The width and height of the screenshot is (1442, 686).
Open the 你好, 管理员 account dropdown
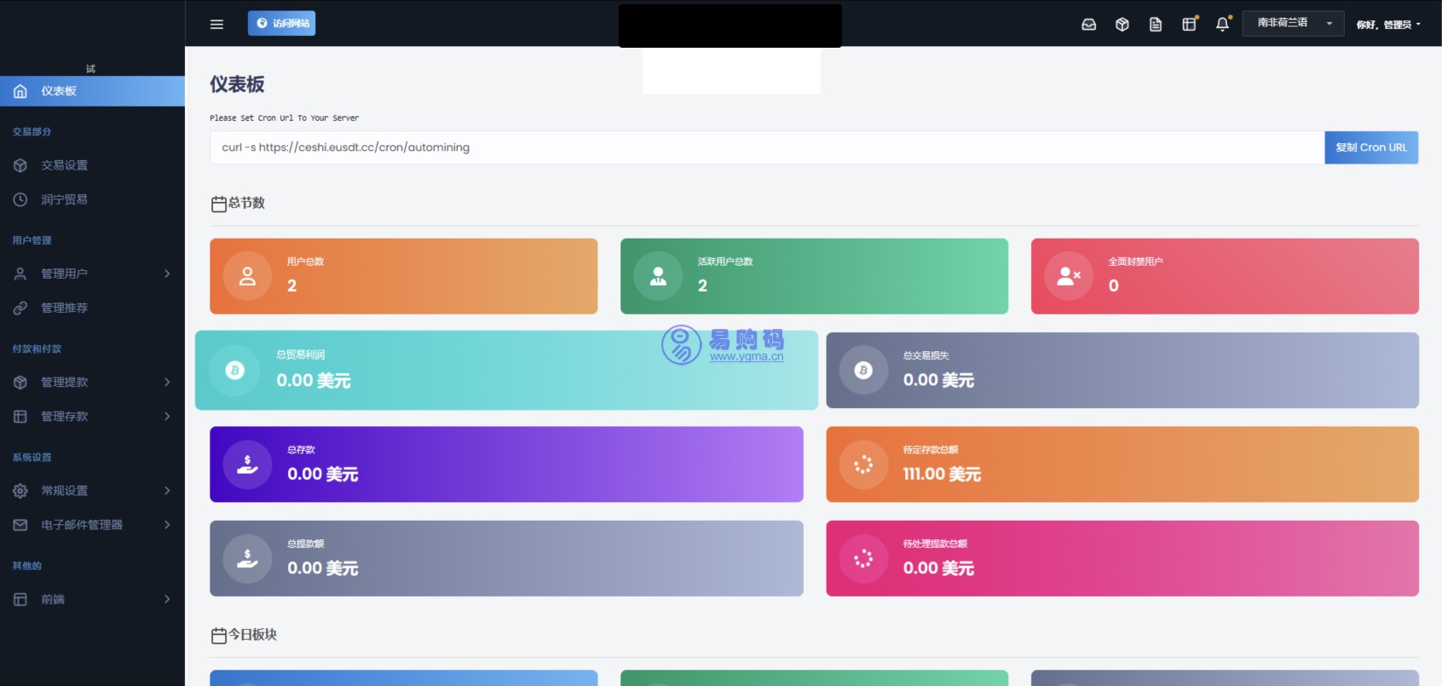(x=1388, y=25)
